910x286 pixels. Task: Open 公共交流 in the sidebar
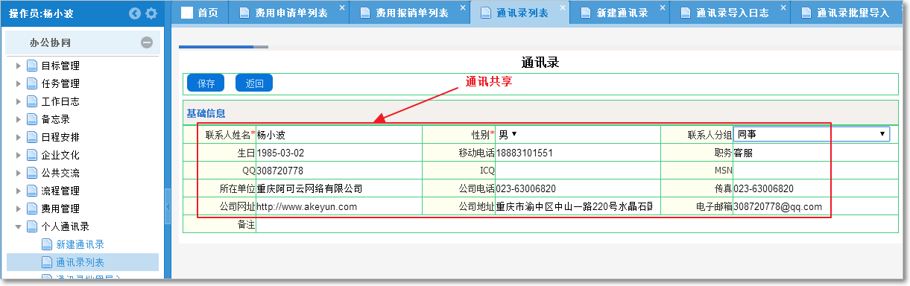click(x=60, y=173)
